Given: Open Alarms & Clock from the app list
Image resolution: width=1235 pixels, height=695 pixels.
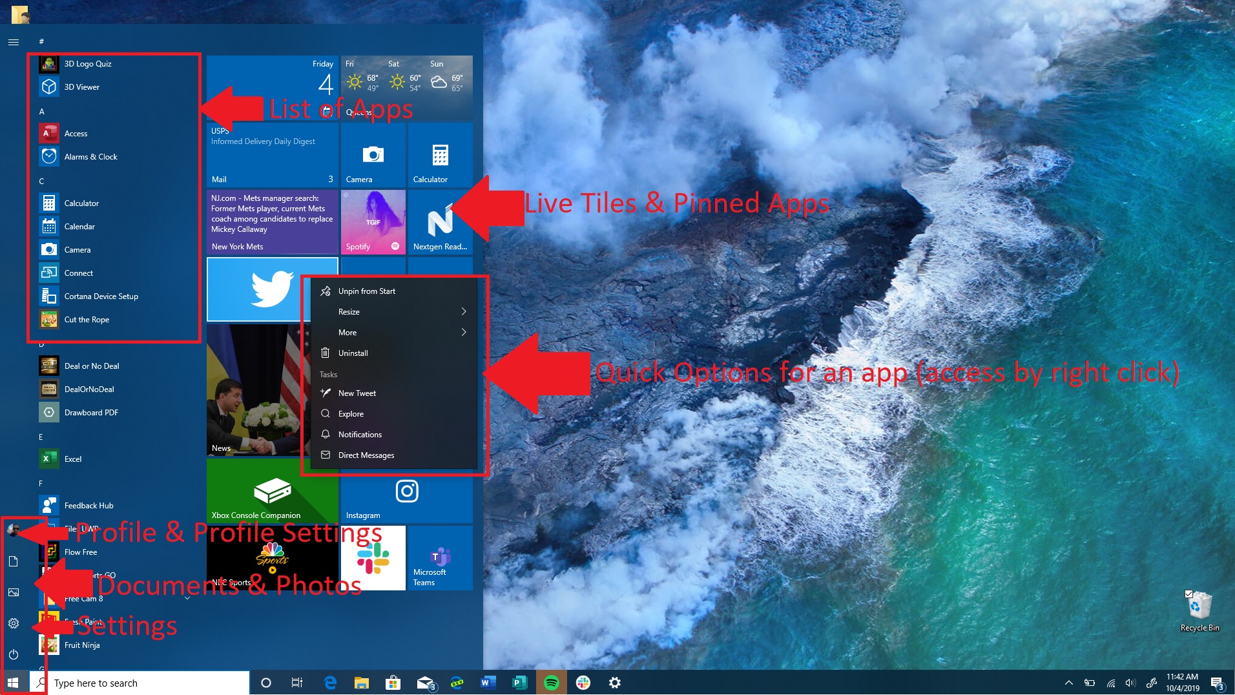Looking at the screenshot, I should click(90, 157).
